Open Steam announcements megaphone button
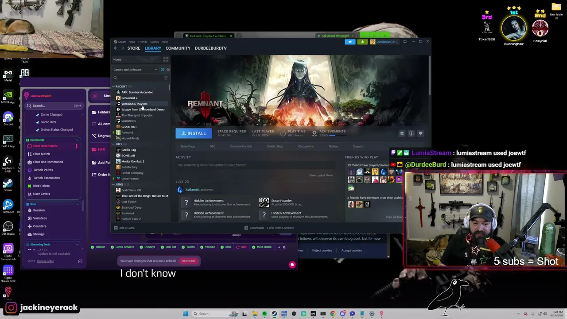 coord(350,42)
